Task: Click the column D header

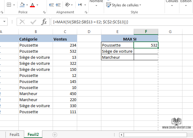Action: pos(89,32)
